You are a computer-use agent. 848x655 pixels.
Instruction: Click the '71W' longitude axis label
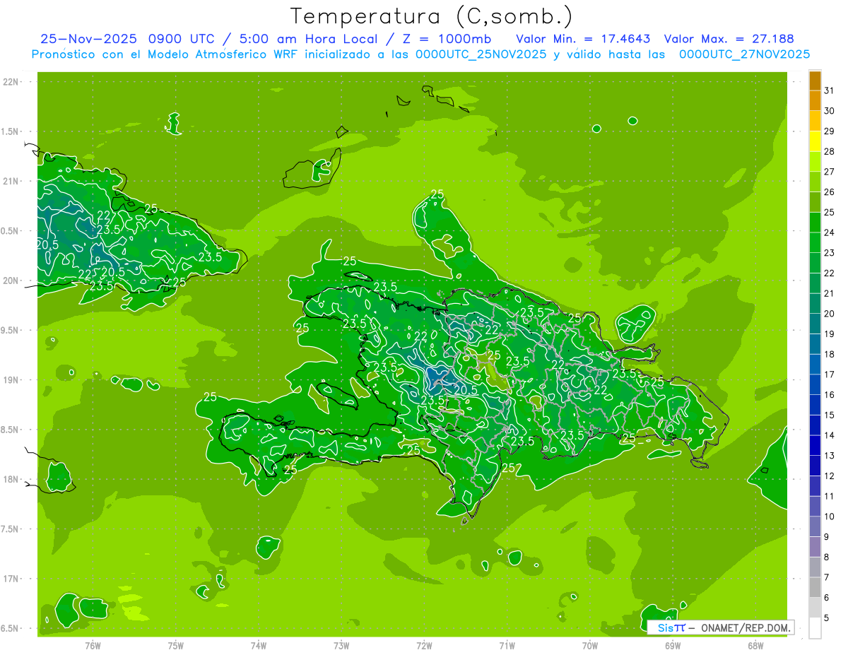point(507,646)
